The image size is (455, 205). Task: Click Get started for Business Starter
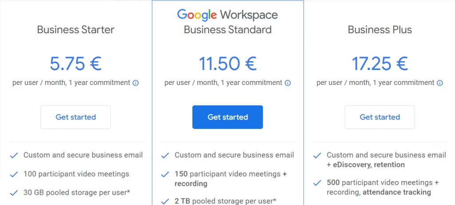click(76, 117)
